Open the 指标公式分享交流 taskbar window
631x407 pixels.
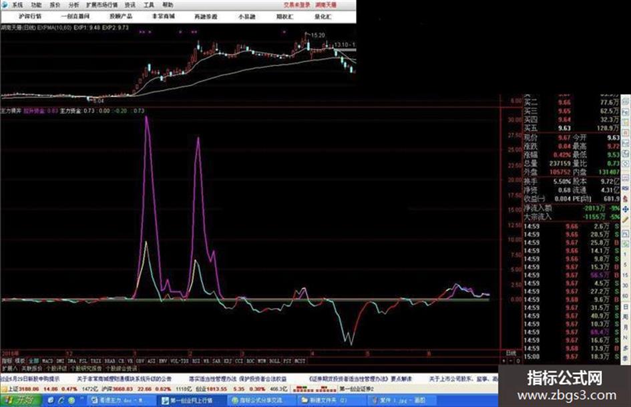click(260, 400)
